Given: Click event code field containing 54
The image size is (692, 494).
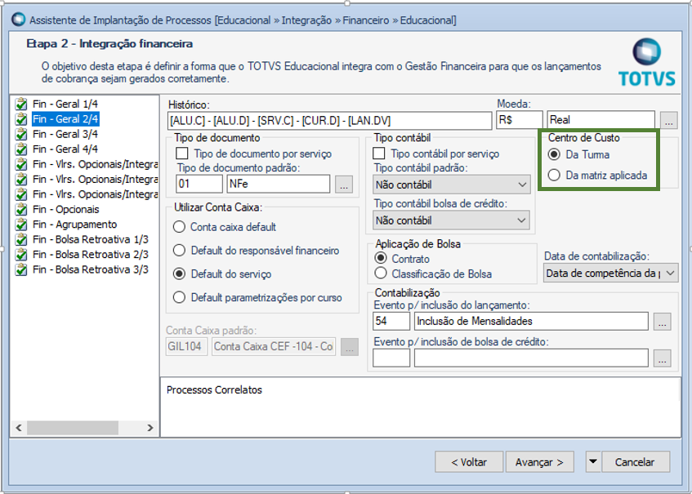Looking at the screenshot, I should coord(391,322).
